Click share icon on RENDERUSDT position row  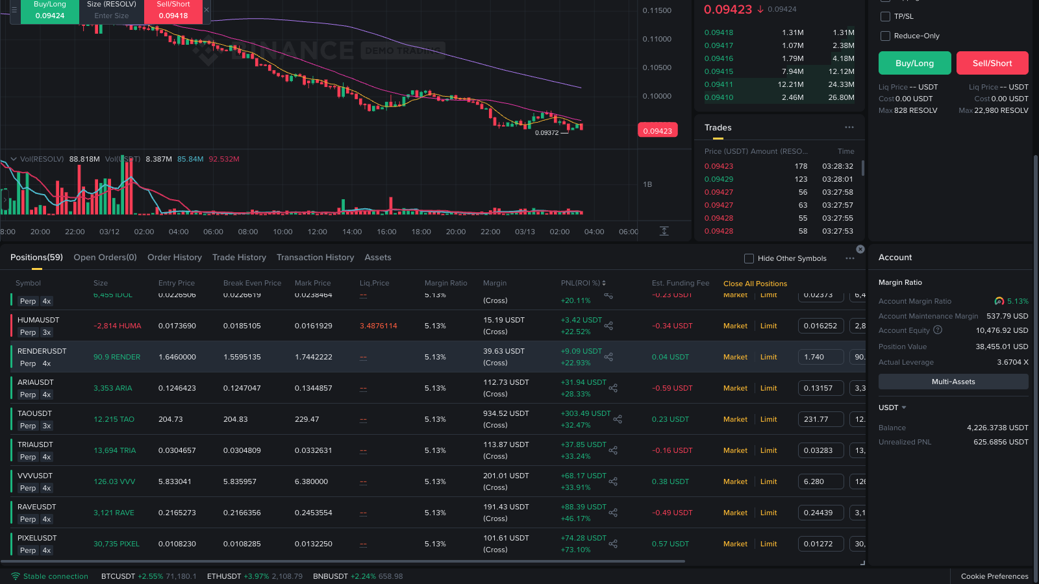coord(608,357)
